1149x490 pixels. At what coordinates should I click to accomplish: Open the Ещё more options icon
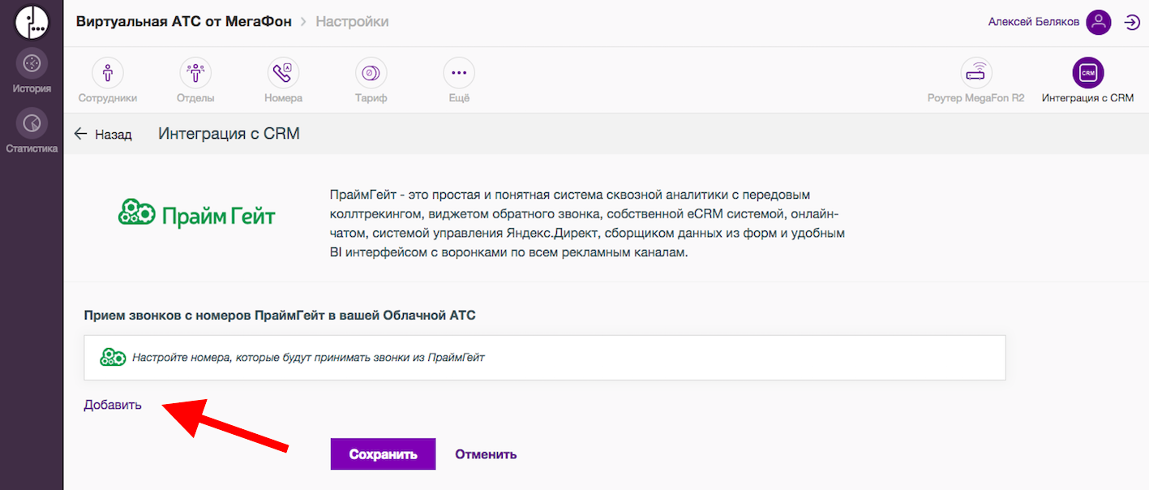(459, 73)
